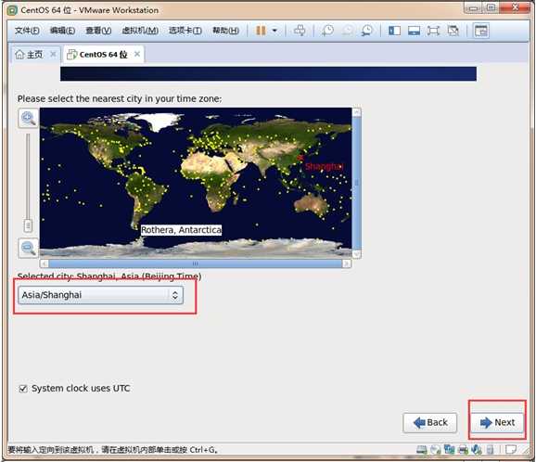Maximize the VMware Workstation window

[x=491, y=7]
